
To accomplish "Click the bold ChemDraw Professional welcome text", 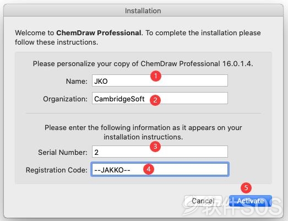I will pos(99,33).
